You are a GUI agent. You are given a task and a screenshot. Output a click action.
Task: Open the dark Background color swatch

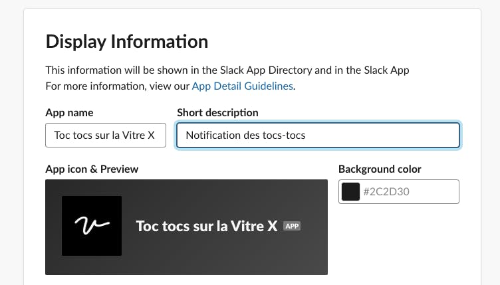click(350, 192)
